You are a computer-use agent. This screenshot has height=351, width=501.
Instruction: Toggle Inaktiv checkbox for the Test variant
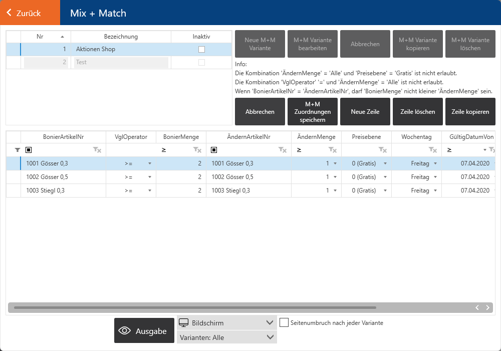pos(201,62)
